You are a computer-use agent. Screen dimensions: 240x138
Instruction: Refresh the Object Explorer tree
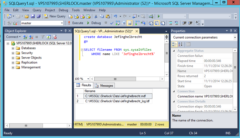pos(48,37)
